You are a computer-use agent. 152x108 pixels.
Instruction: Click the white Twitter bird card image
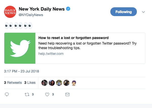(20, 48)
